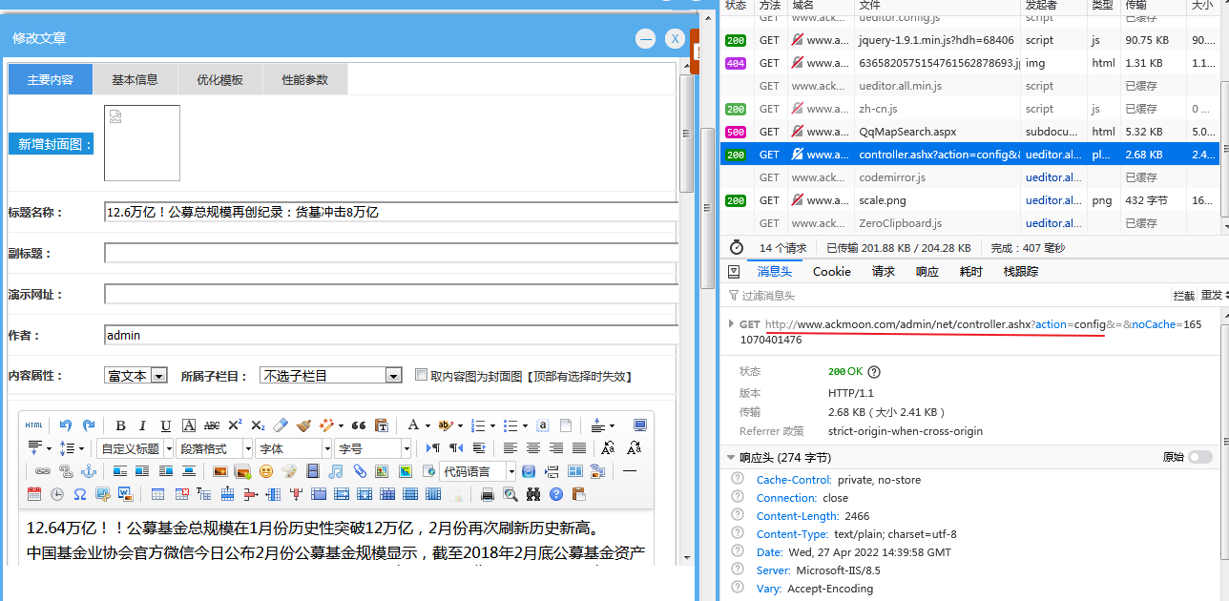Insert a single image in the editor
The width and height of the screenshot is (1229, 601).
220,471
